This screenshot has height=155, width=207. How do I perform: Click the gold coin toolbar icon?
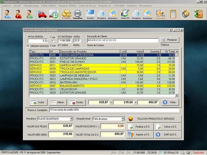coord(186,14)
